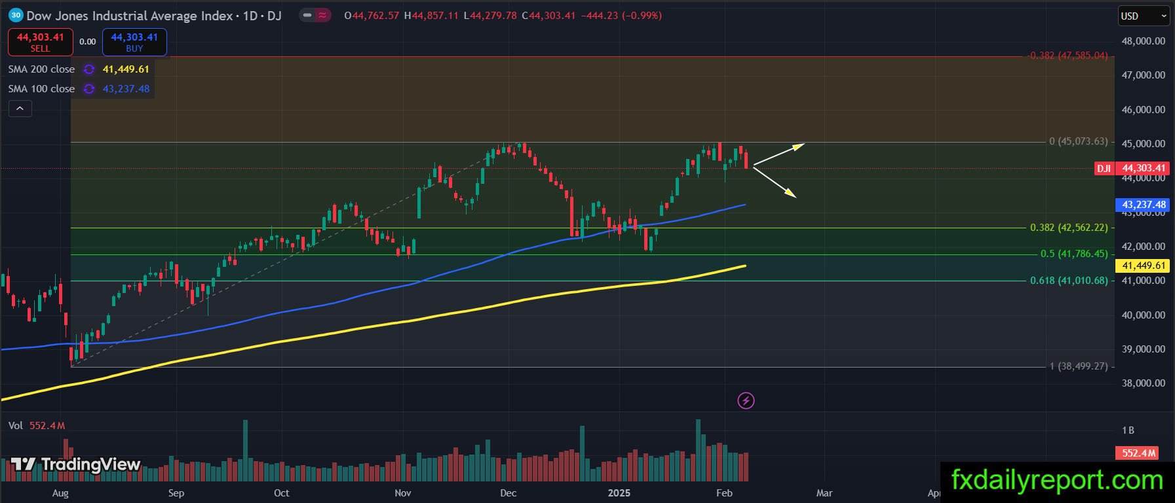Select the SMA 200 close indicator label
Screen dimensions: 1175x503
(x=41, y=69)
